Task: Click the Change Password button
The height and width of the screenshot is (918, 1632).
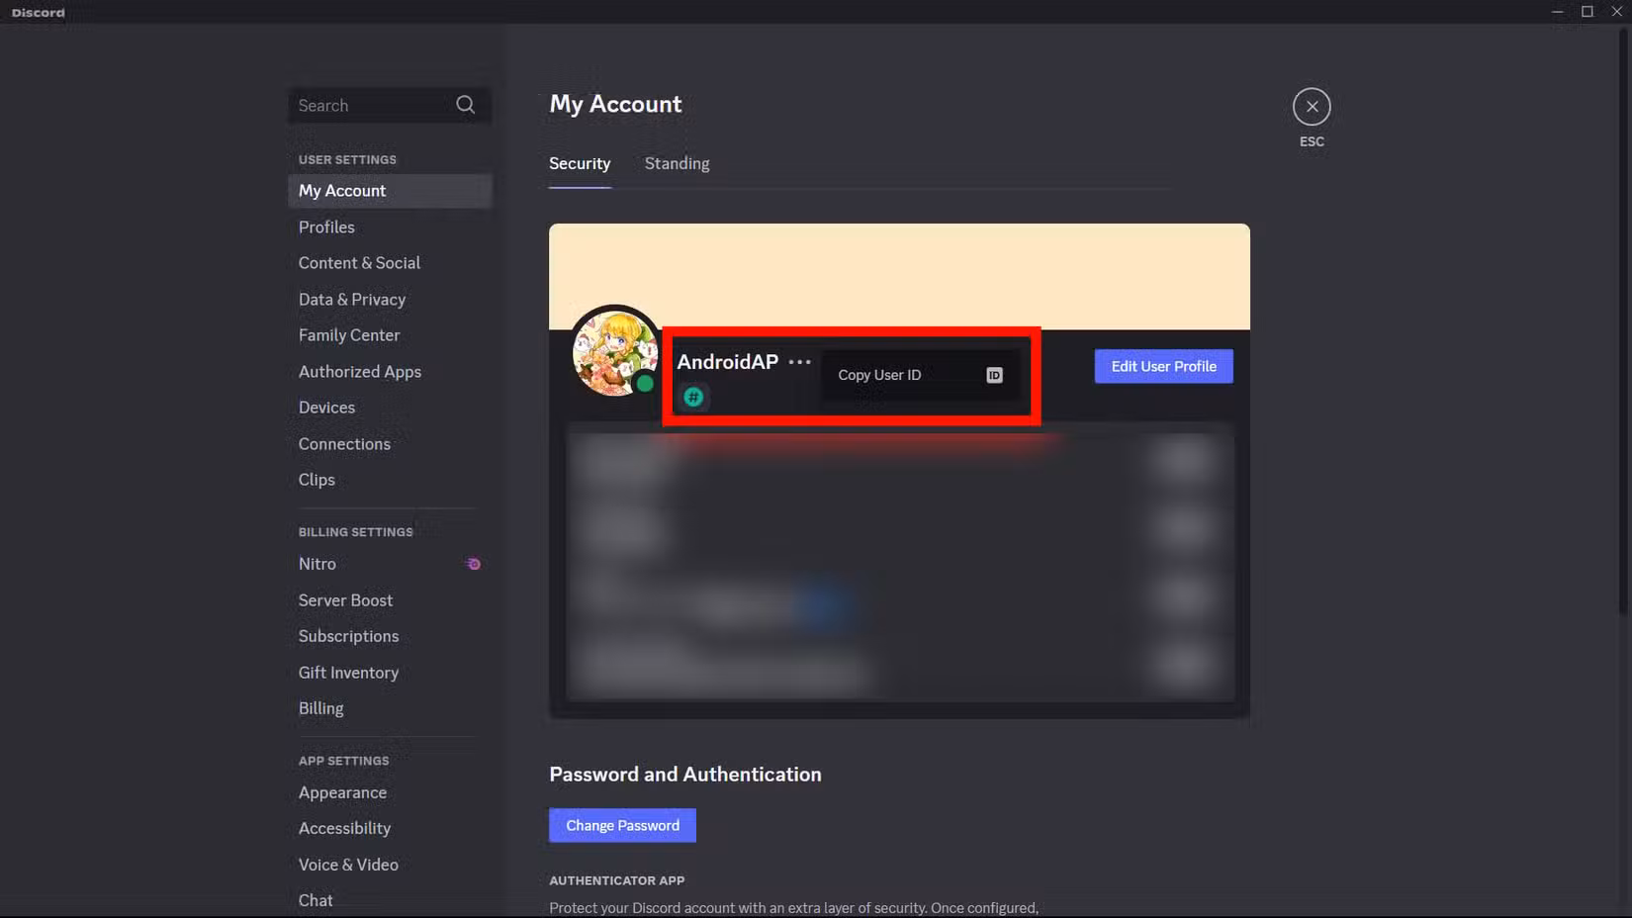Action: (621, 825)
